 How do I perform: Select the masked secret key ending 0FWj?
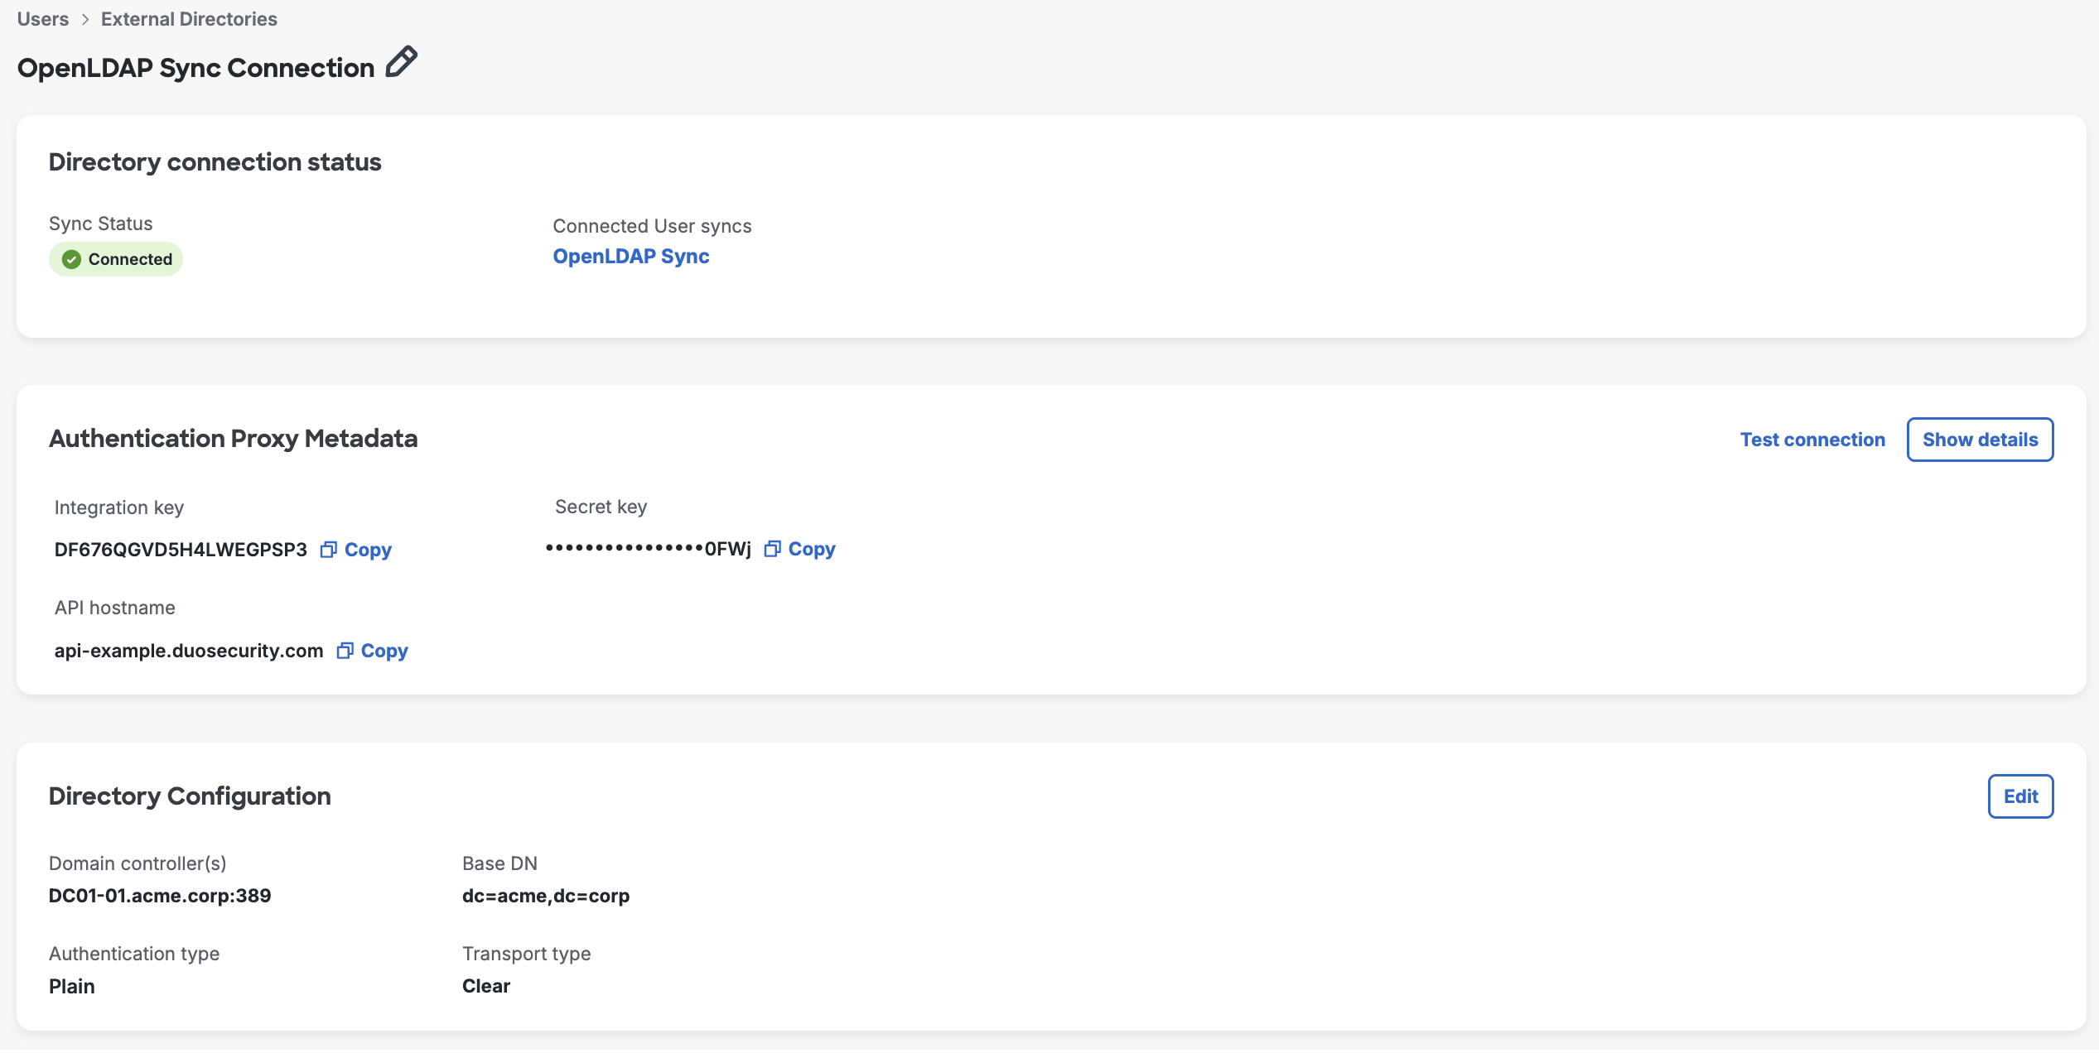click(649, 549)
